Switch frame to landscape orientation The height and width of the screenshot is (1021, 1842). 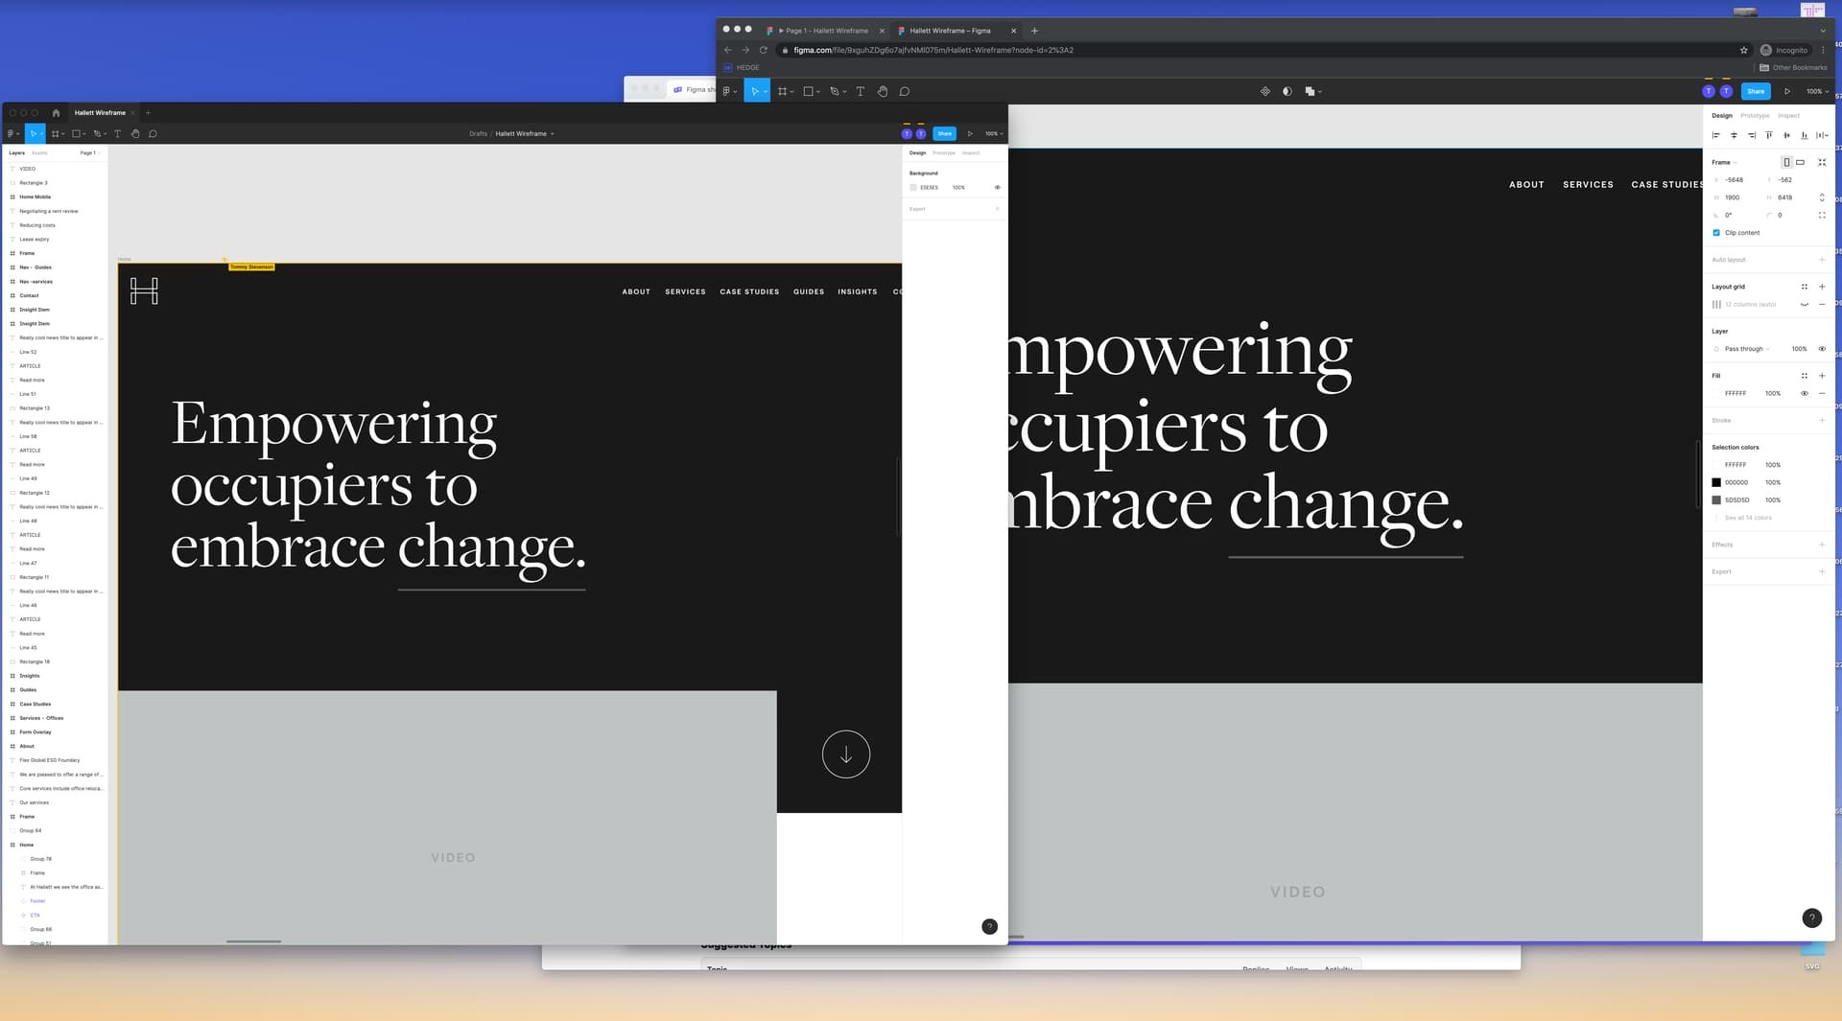click(x=1801, y=162)
